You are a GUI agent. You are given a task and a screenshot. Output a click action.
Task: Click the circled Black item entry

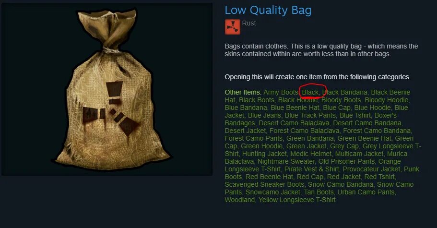pyautogui.click(x=310, y=92)
